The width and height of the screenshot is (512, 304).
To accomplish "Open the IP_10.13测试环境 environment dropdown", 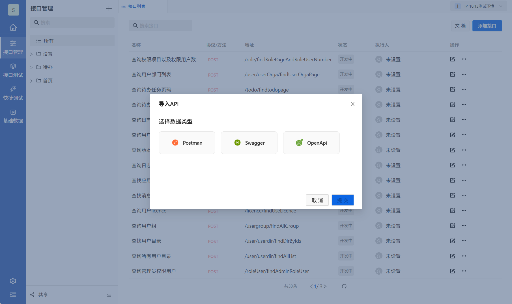I will tap(478, 6).
